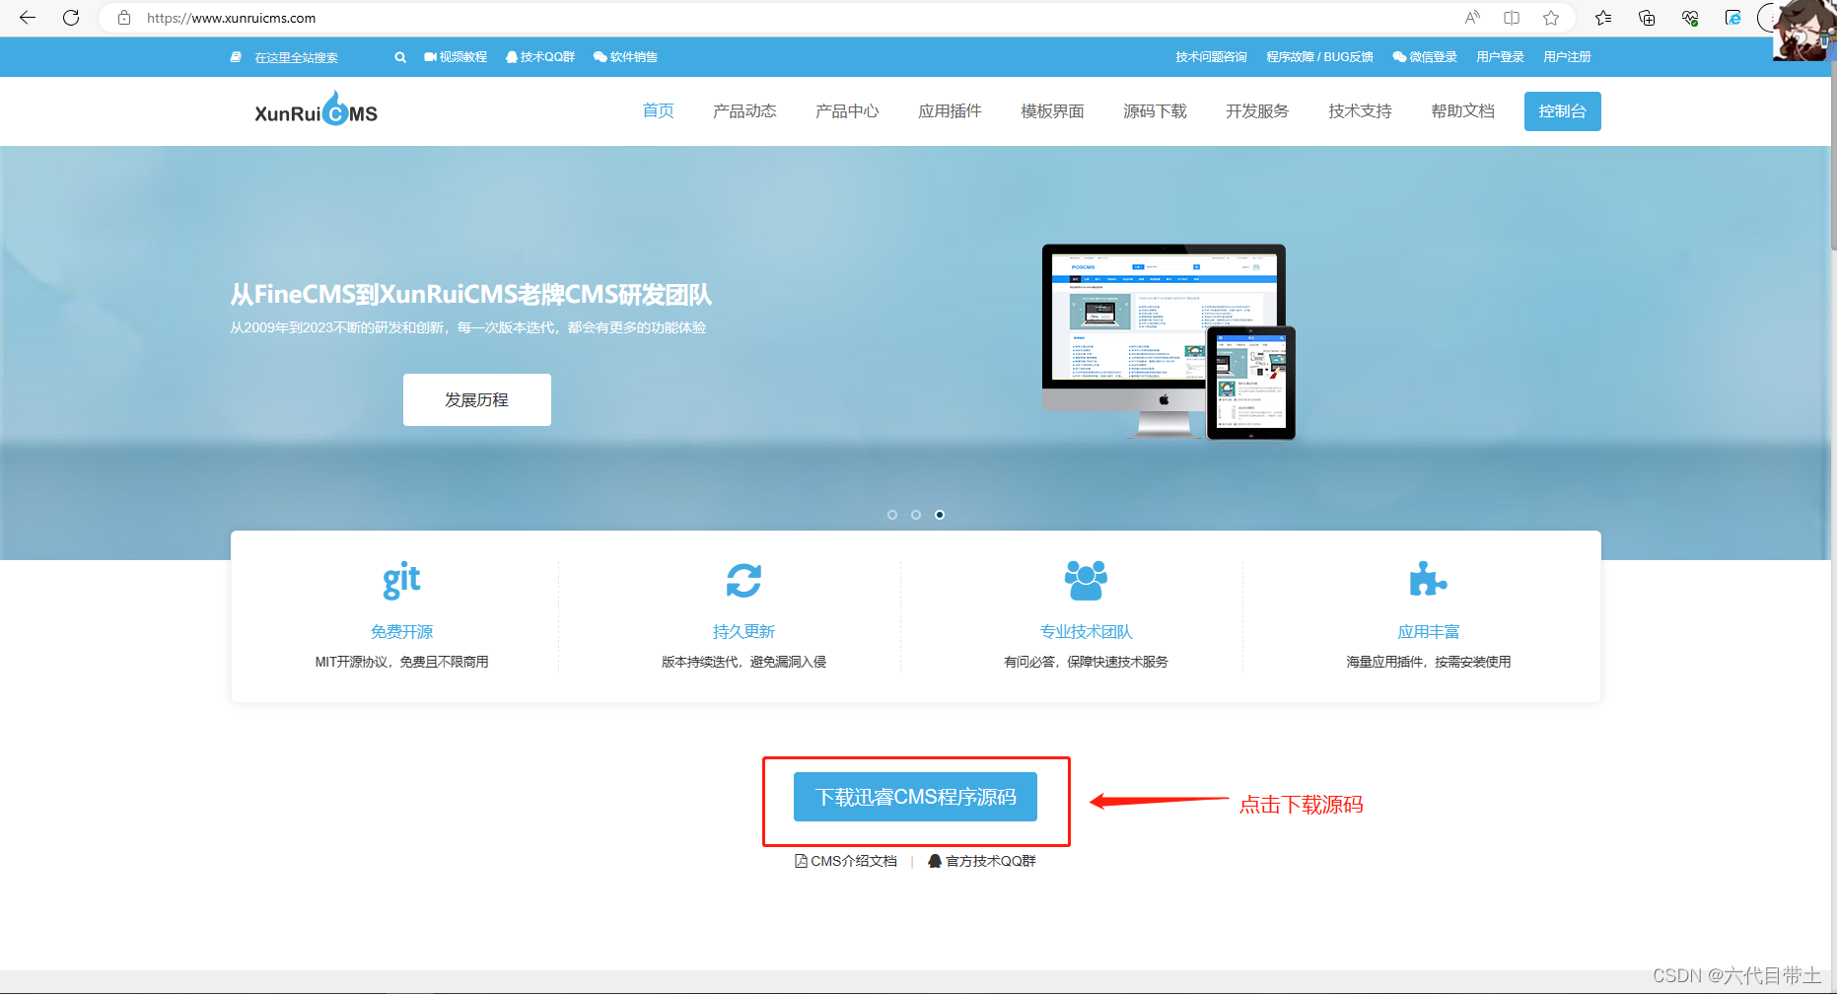1837x994 pixels.
Task: Open the 模板界面 menu item
Action: click(1052, 110)
